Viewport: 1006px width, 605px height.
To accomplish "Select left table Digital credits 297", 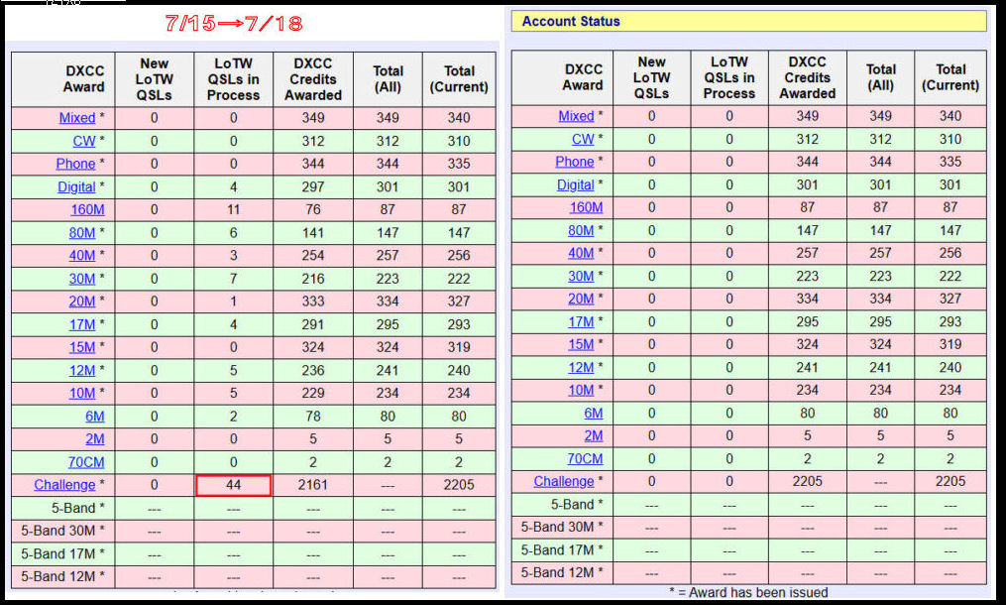I will pos(313,186).
